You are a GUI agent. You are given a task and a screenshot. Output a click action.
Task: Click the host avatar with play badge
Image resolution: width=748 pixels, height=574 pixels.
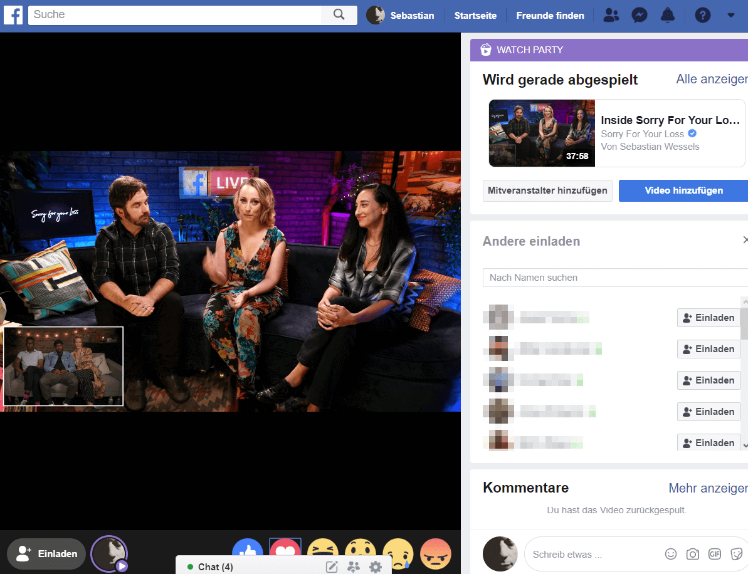coord(109,554)
